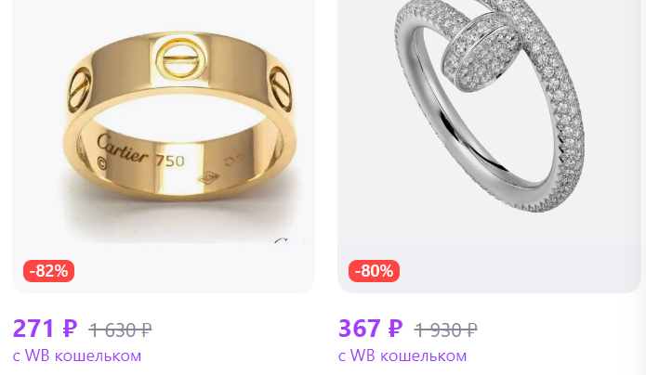Click the diamond-shaped stamp inside gold ring
The height and width of the screenshot is (375, 646).
[208, 178]
